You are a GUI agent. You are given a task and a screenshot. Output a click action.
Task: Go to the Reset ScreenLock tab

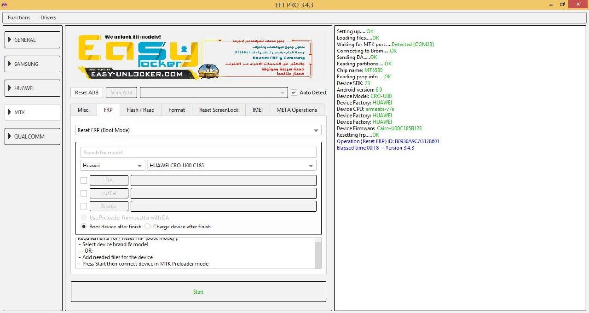(x=219, y=110)
